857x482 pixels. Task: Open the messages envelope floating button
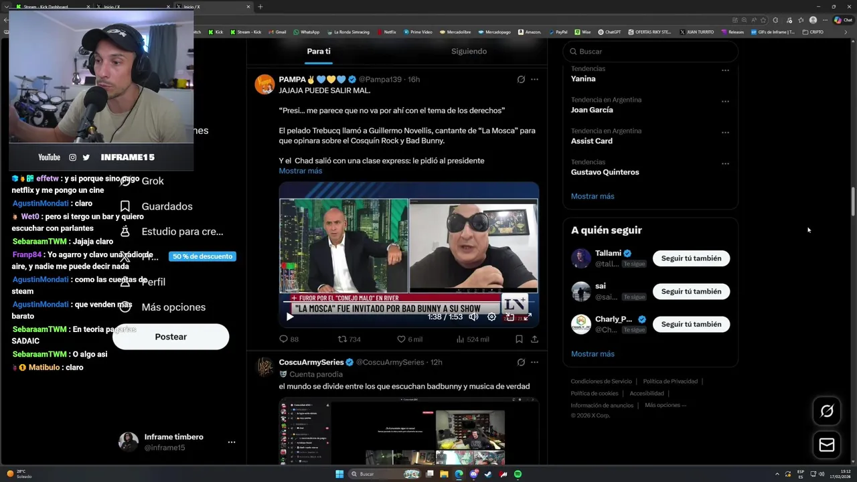pyautogui.click(x=827, y=445)
